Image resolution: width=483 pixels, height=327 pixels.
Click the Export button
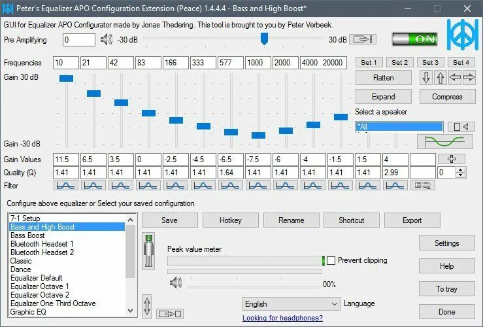coord(412,220)
